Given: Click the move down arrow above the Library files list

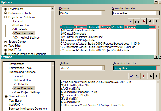Looking at the screenshot, I should click(x=151, y=76).
